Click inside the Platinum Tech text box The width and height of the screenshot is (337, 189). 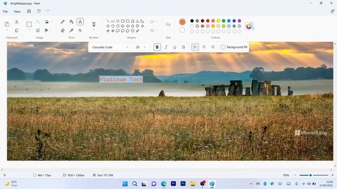pyautogui.click(x=139, y=82)
